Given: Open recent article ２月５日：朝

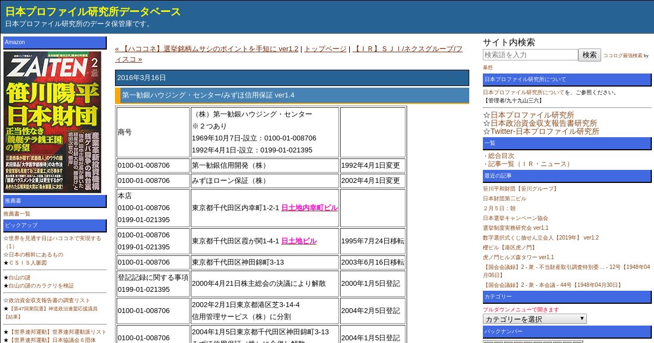Looking at the screenshot, I should [499, 209].
